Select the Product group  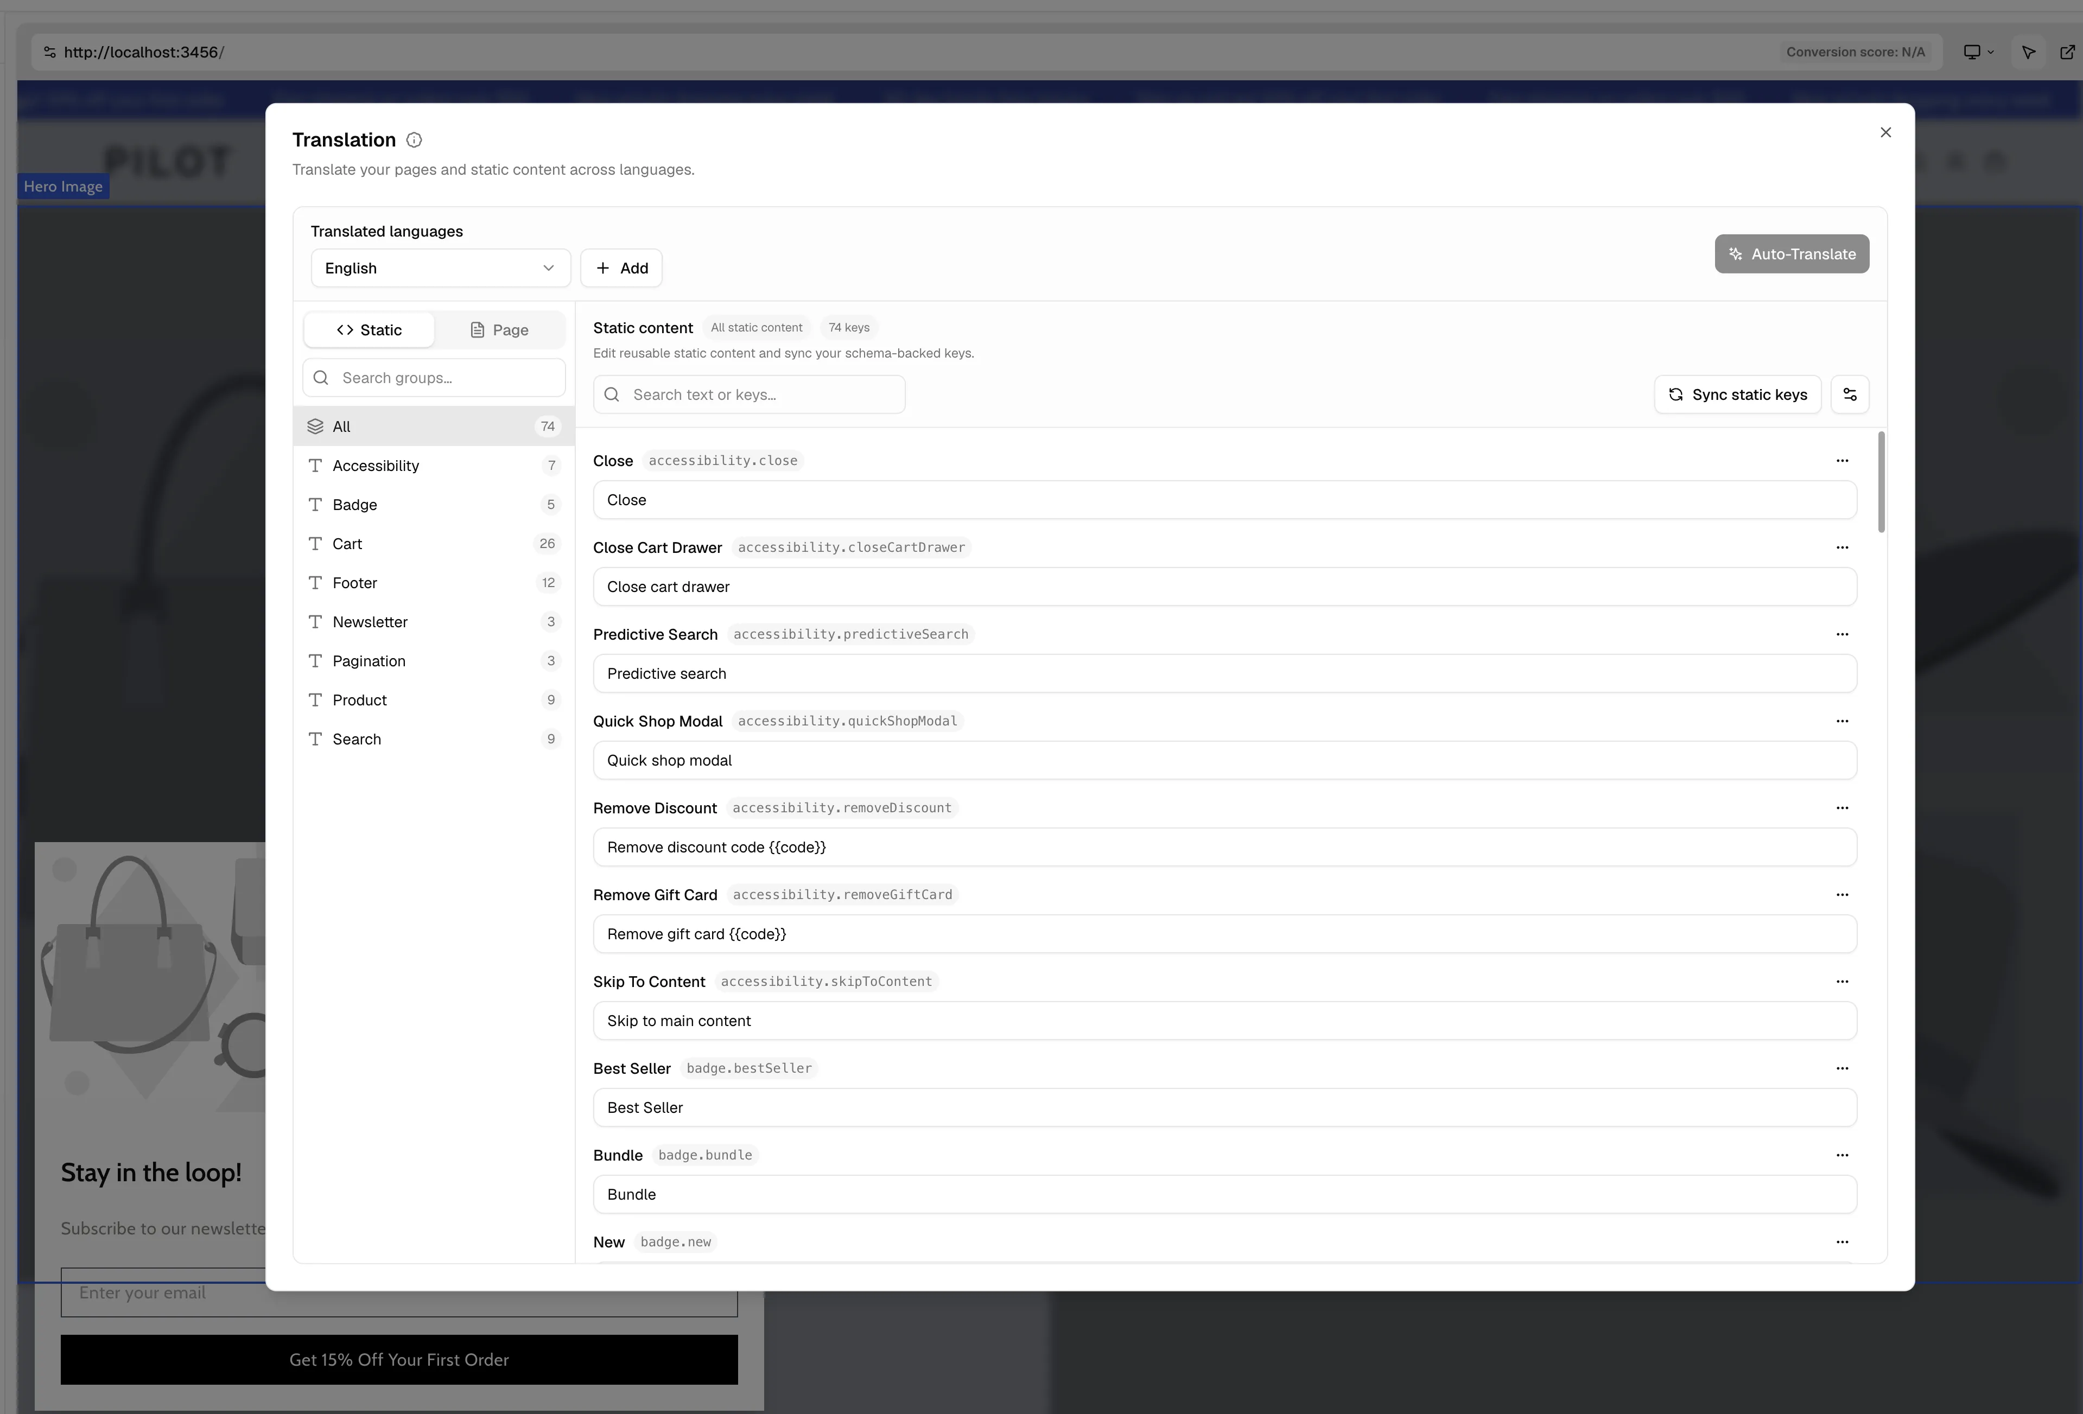tap(434, 700)
